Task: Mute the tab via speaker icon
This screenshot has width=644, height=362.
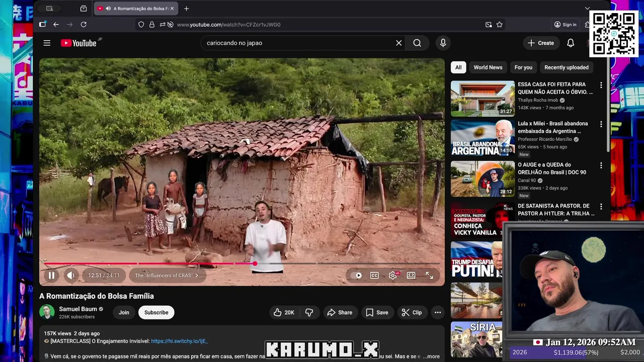Action: [108, 9]
